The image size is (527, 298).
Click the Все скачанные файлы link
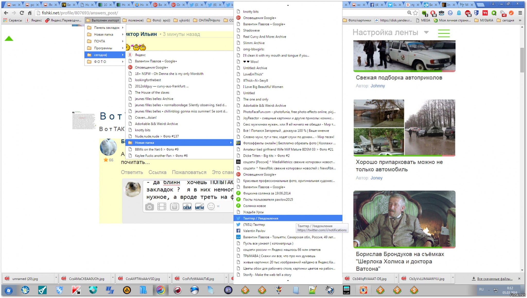click(x=494, y=279)
